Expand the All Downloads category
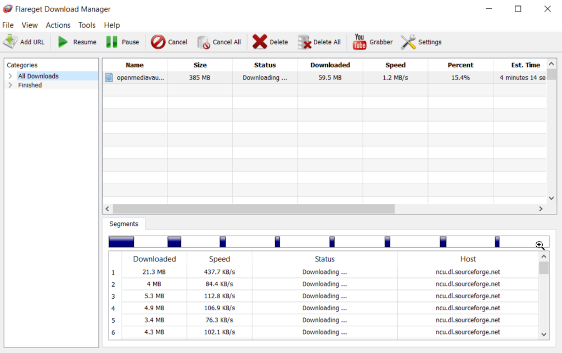Image resolution: width=562 pixels, height=353 pixels. coord(10,76)
